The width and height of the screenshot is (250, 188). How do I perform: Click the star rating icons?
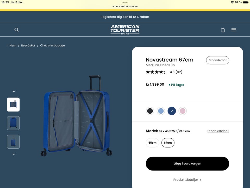155,72
